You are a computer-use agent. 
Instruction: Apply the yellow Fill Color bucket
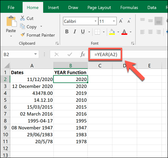click(112, 32)
